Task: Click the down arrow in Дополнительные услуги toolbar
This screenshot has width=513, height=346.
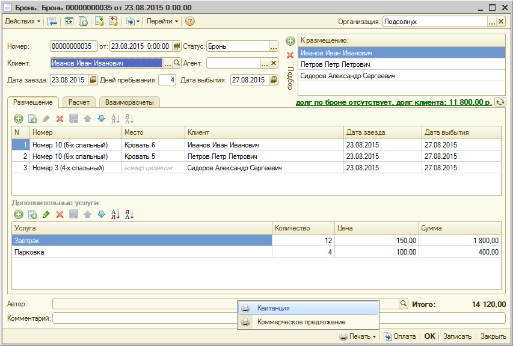Action: (102, 214)
